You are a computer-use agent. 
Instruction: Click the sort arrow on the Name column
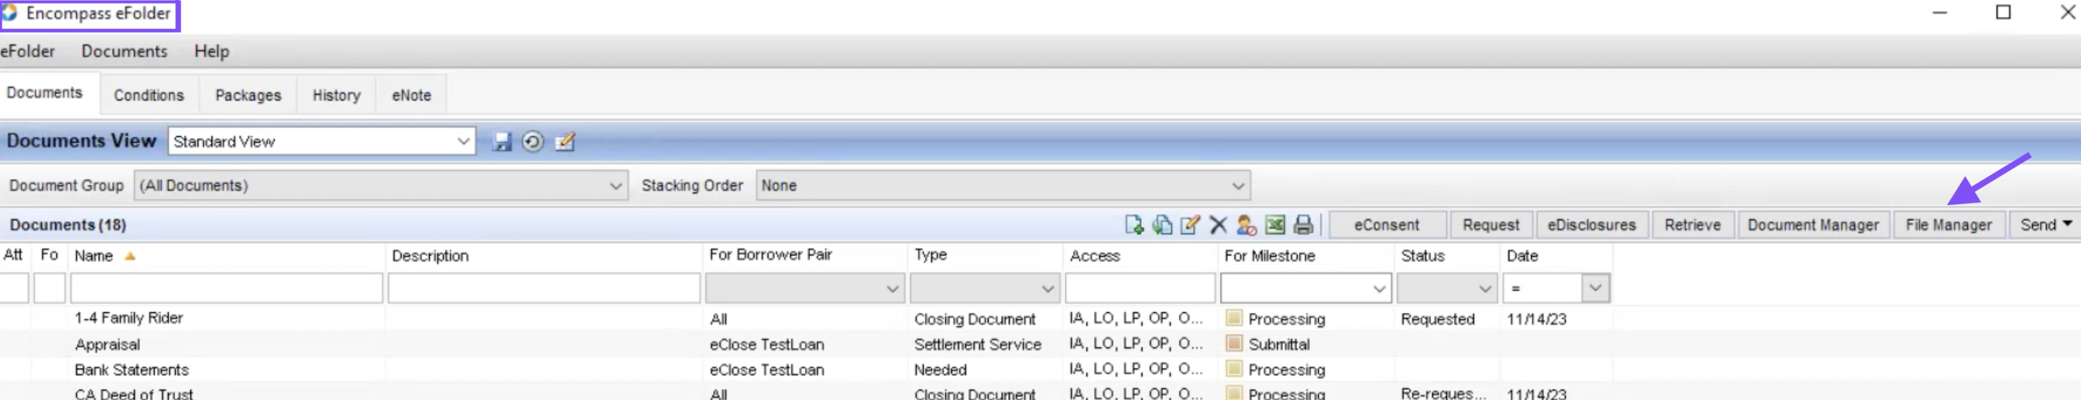pos(129,257)
